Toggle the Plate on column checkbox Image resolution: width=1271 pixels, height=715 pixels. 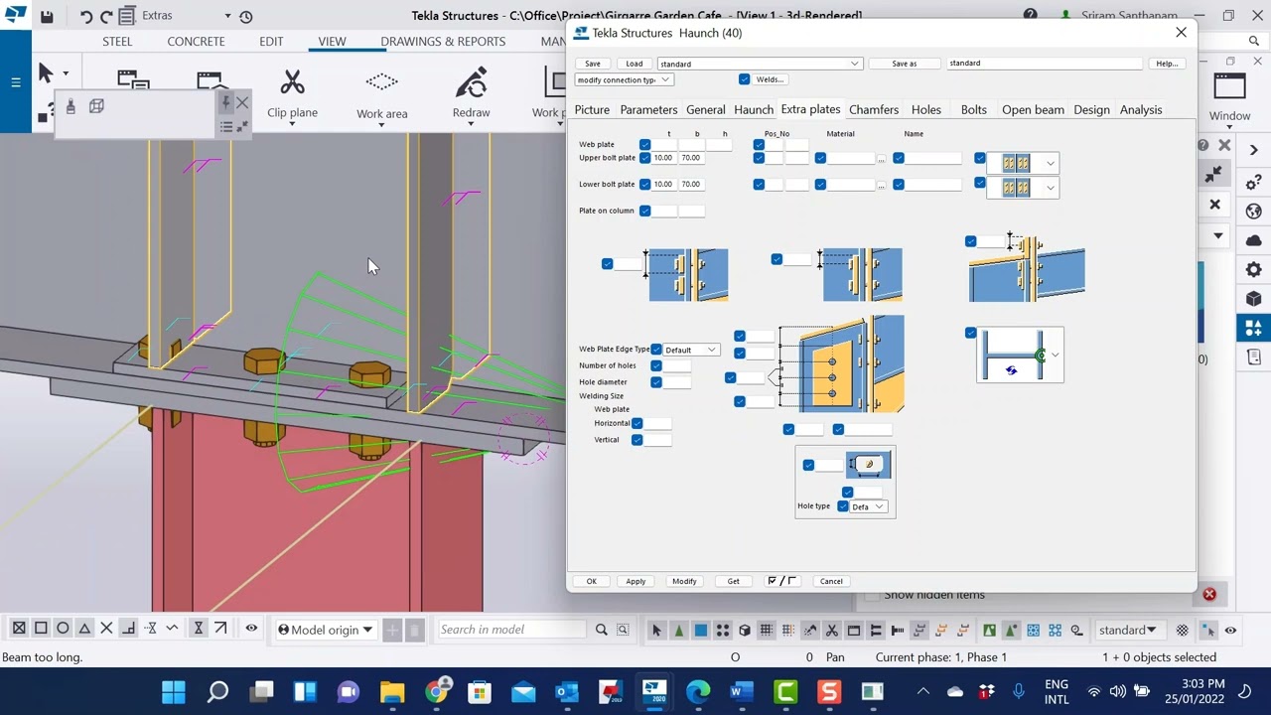645,211
